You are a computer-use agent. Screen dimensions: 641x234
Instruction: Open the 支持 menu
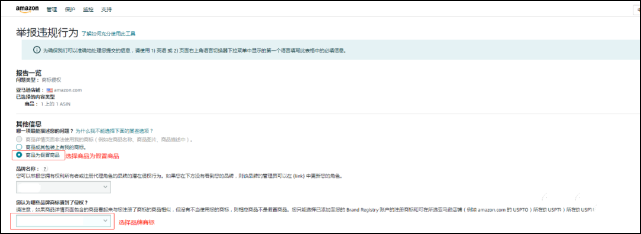coord(106,9)
